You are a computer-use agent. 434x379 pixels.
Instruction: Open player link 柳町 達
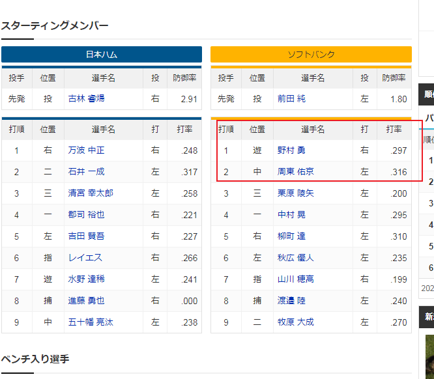[291, 236]
